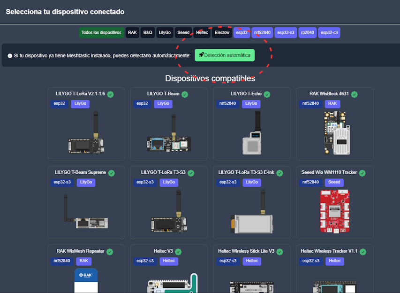Image resolution: width=400 pixels, height=293 pixels.
Task: Click LilyGo tag on LILYGO T-Beam card
Action: pos(163,103)
